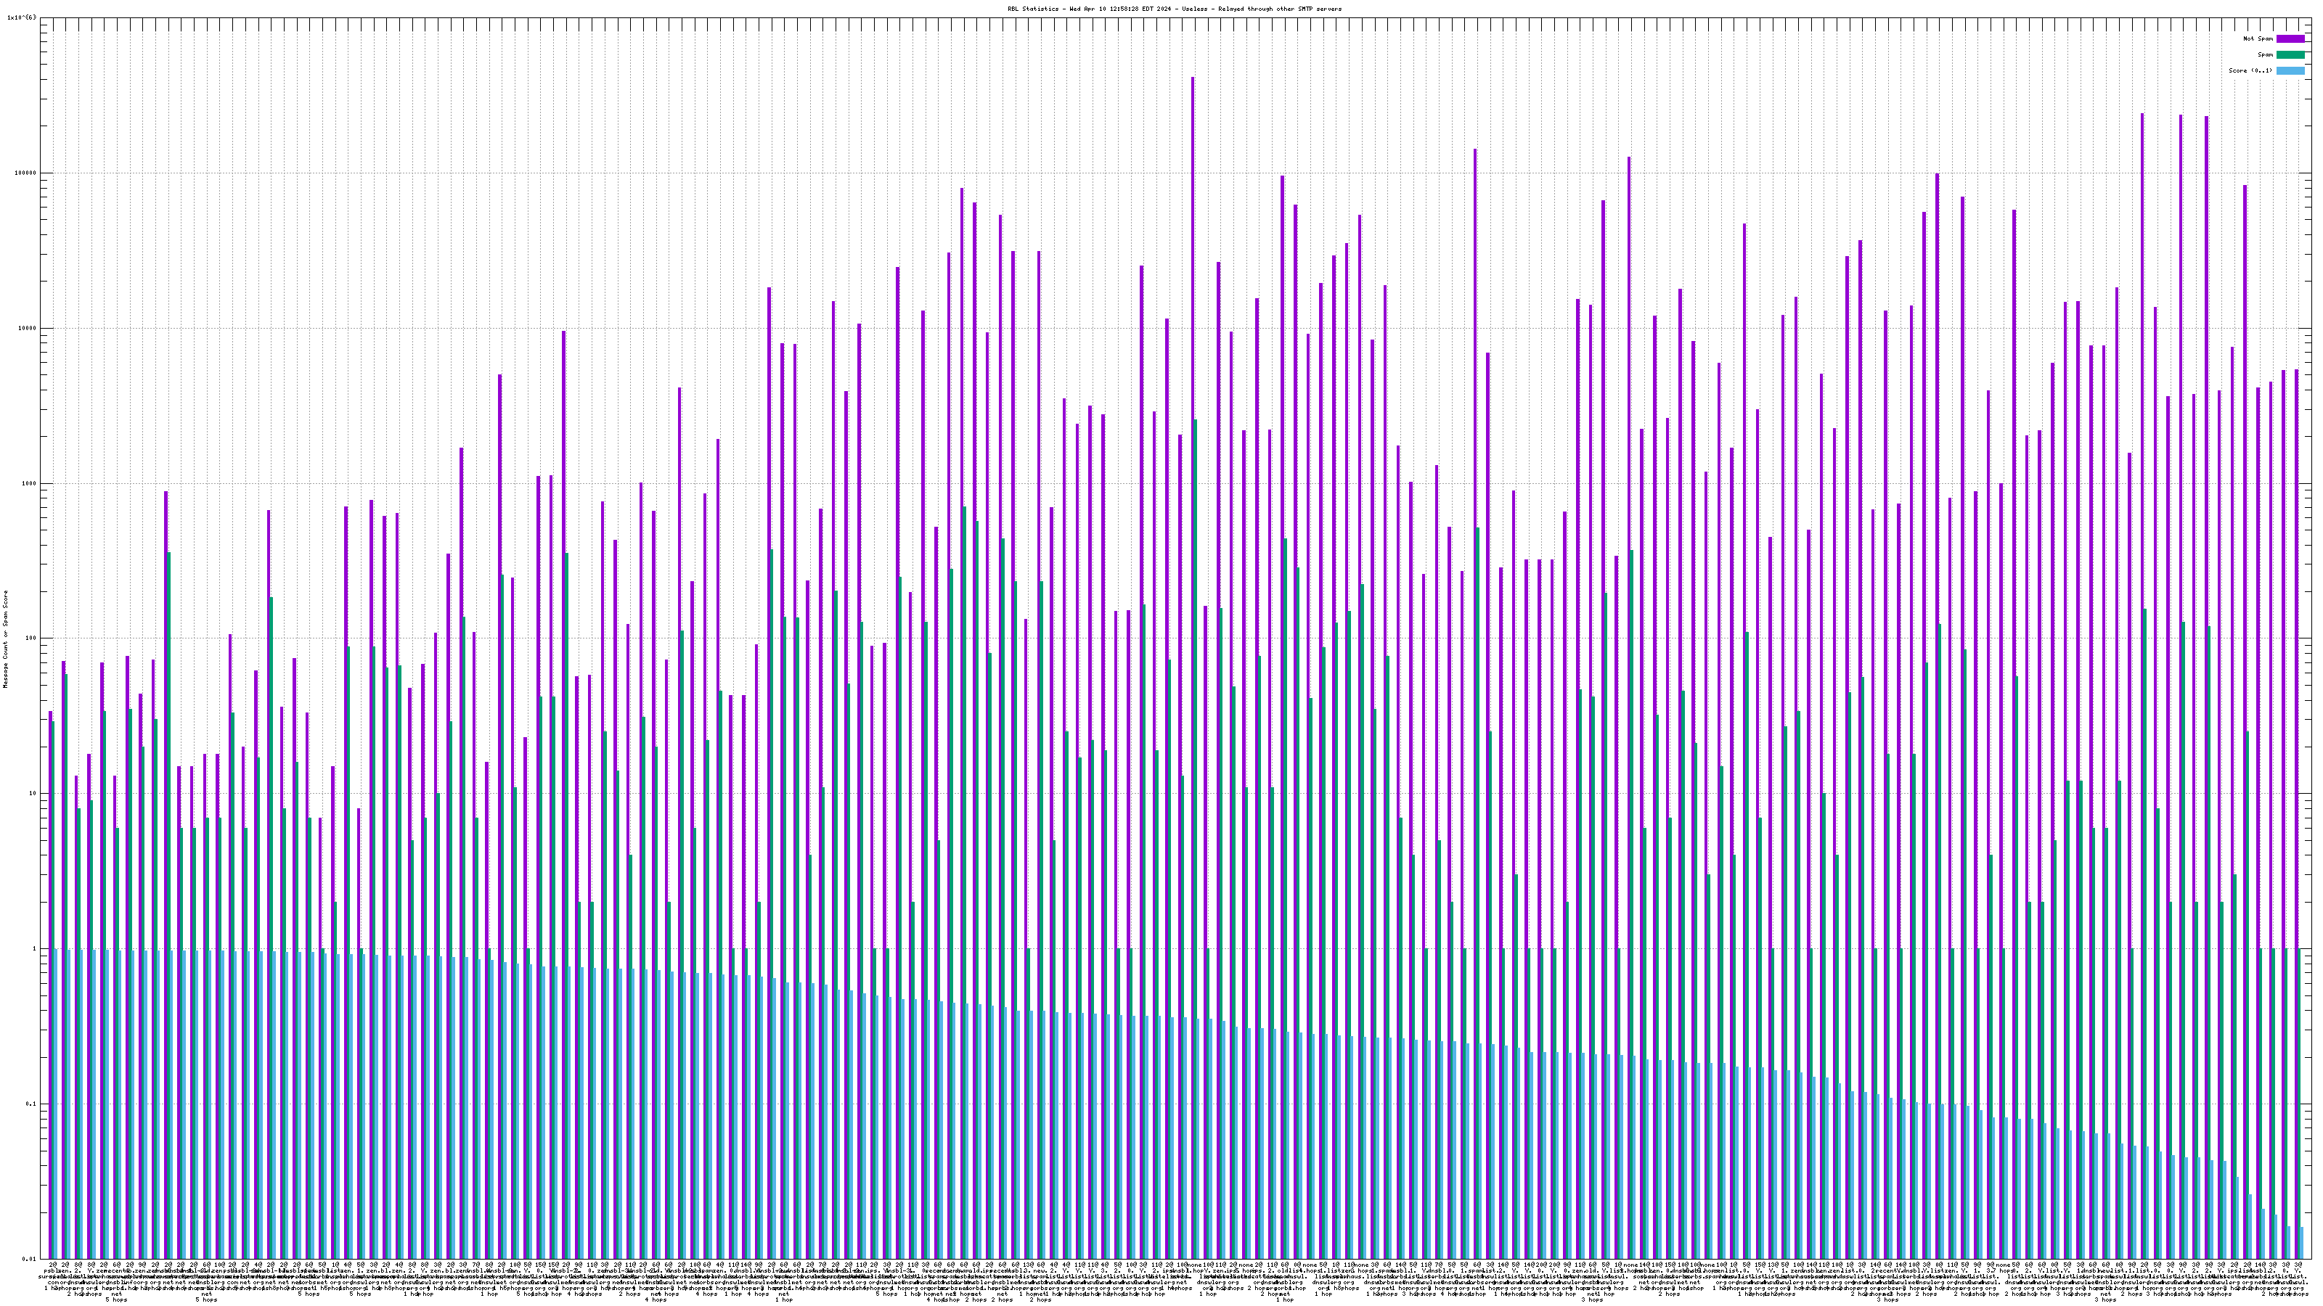This screenshot has width=2323, height=1306.
Task: Click the green Spam legend swatch
Action: tap(2290, 55)
